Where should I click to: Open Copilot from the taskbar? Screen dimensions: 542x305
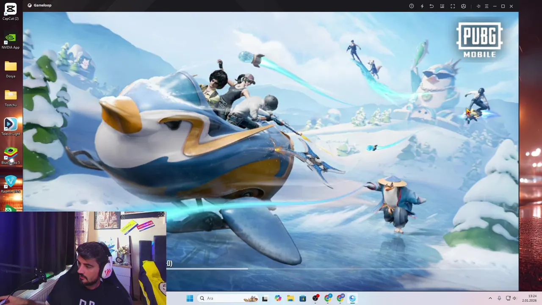(278, 298)
